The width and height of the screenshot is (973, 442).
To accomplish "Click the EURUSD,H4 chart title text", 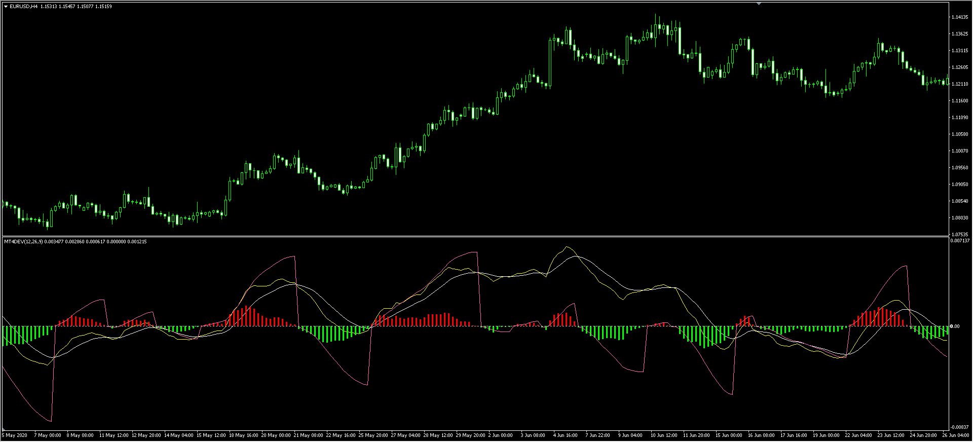I will [23, 7].
